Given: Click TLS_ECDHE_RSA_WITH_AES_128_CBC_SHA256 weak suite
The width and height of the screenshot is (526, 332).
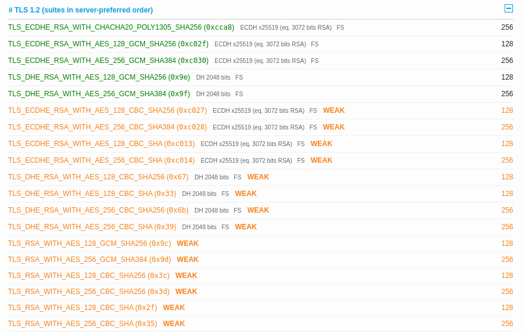Looking at the screenshot, I should [107, 110].
